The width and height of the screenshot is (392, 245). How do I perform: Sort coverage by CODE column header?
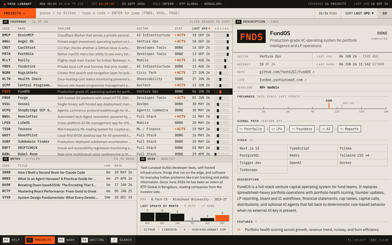pyautogui.click(x=6, y=29)
